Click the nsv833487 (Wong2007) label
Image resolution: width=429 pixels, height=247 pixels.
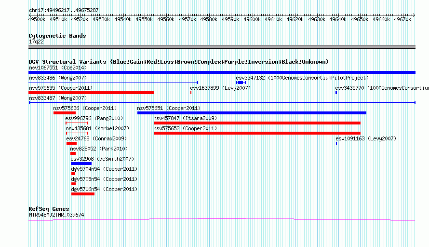coord(58,98)
